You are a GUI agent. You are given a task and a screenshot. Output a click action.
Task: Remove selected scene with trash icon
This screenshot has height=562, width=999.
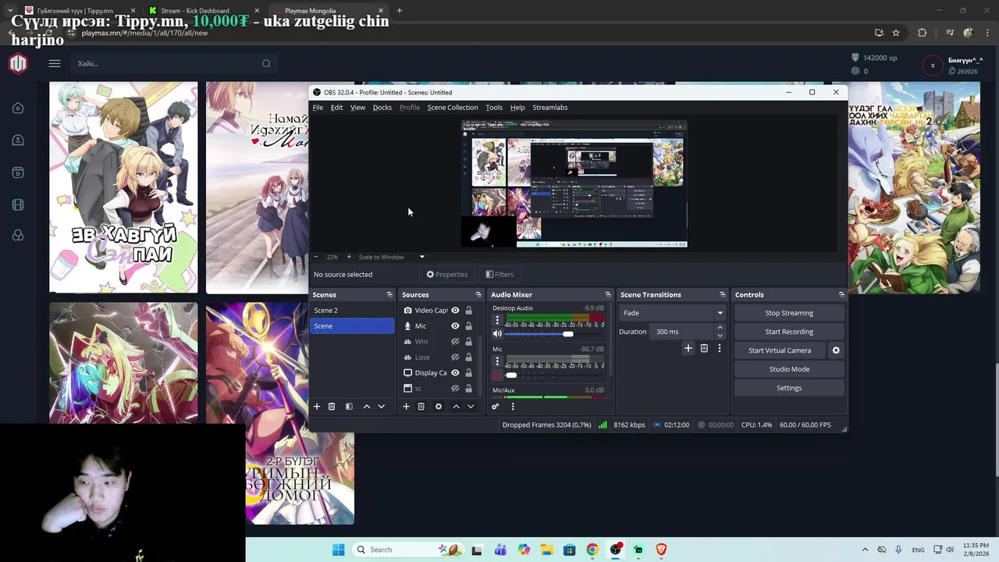click(332, 407)
